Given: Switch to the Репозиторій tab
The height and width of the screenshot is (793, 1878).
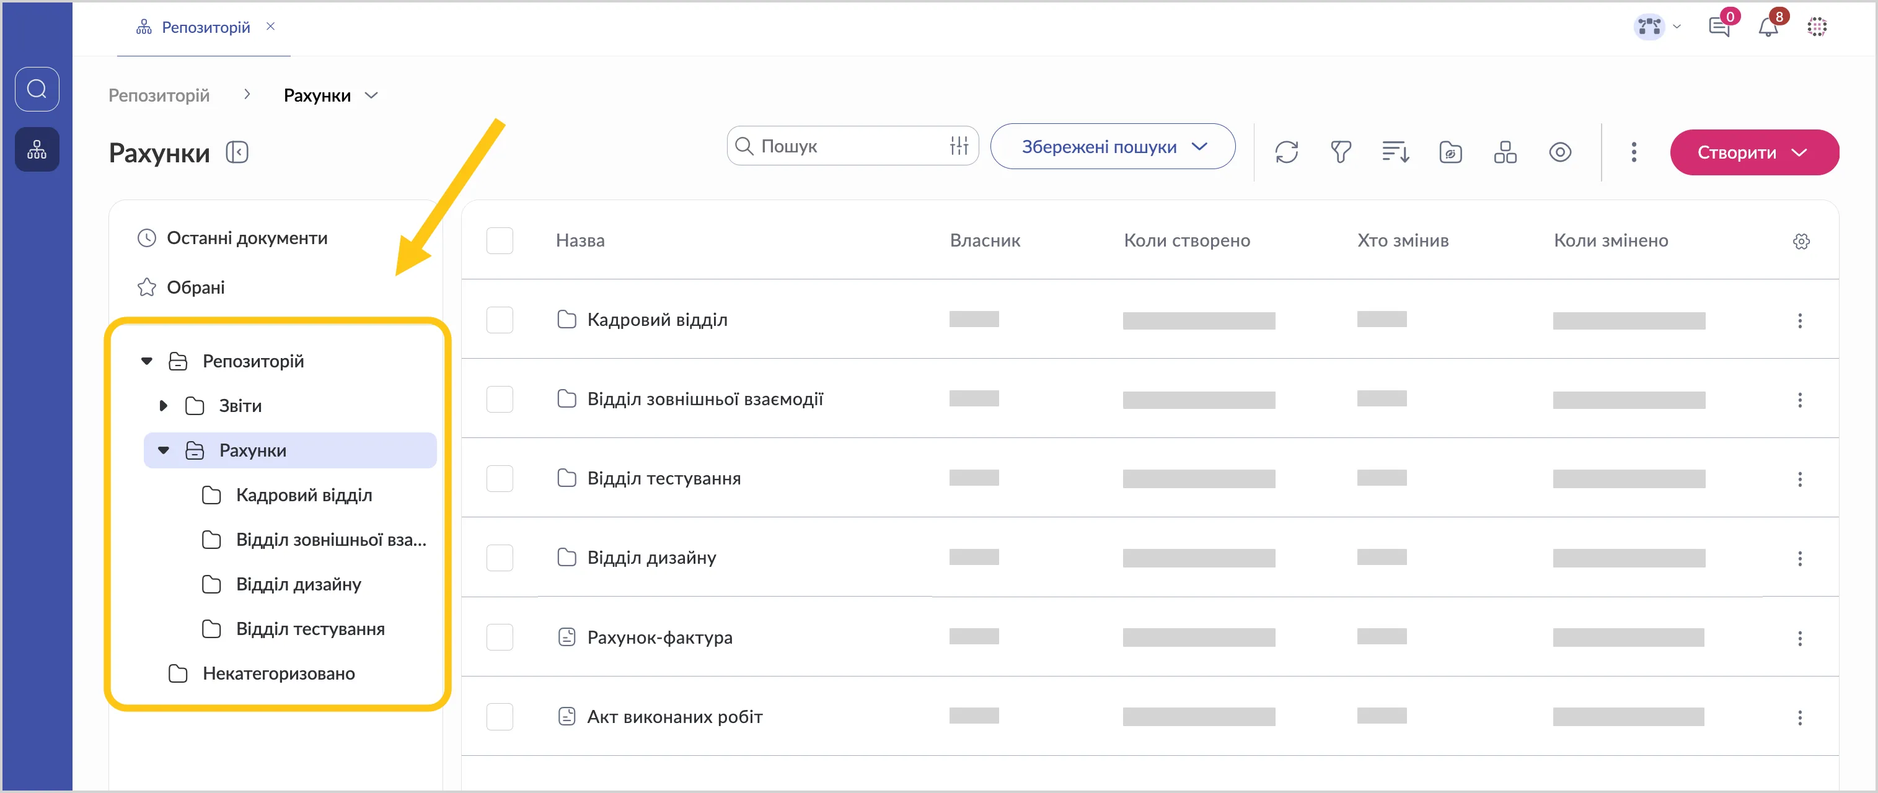Looking at the screenshot, I should tap(205, 28).
